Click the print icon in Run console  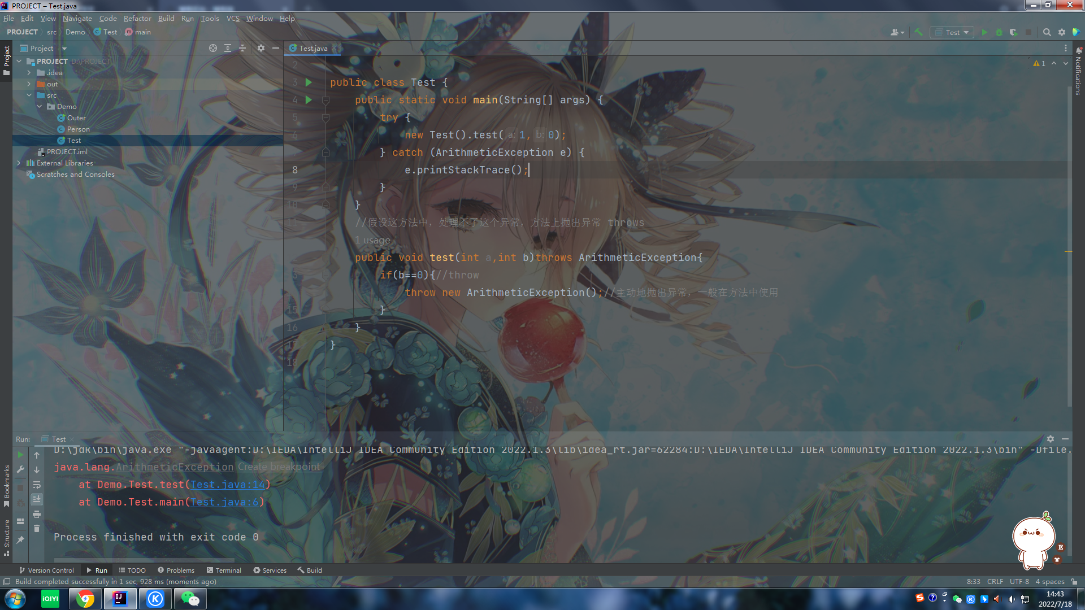point(37,514)
